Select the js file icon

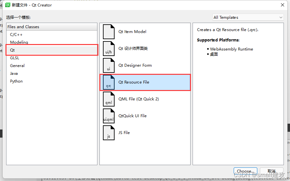pyautogui.click(x=109, y=133)
